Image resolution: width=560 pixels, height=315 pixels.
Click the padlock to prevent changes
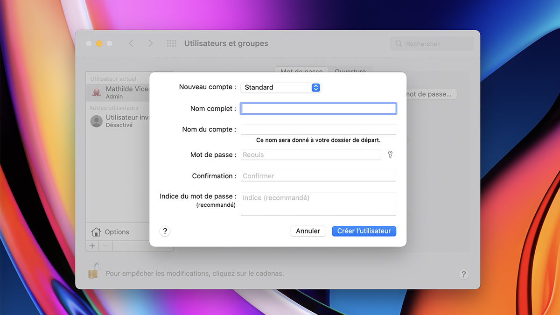click(94, 271)
